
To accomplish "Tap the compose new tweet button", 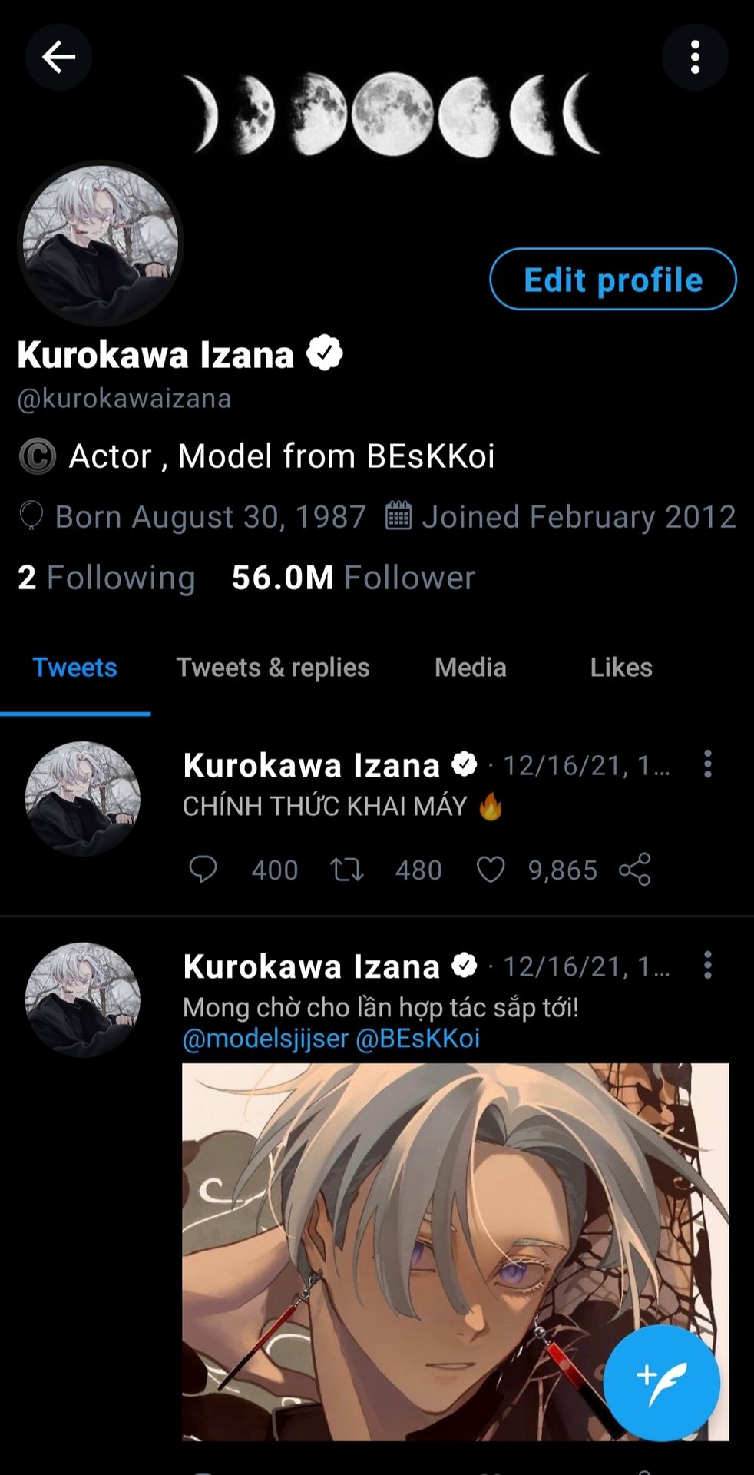I will coord(661,1382).
